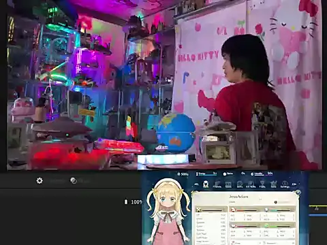Screen dimensions: 327x245
Task: Click the 500g currency counter
Action: coord(183,174)
